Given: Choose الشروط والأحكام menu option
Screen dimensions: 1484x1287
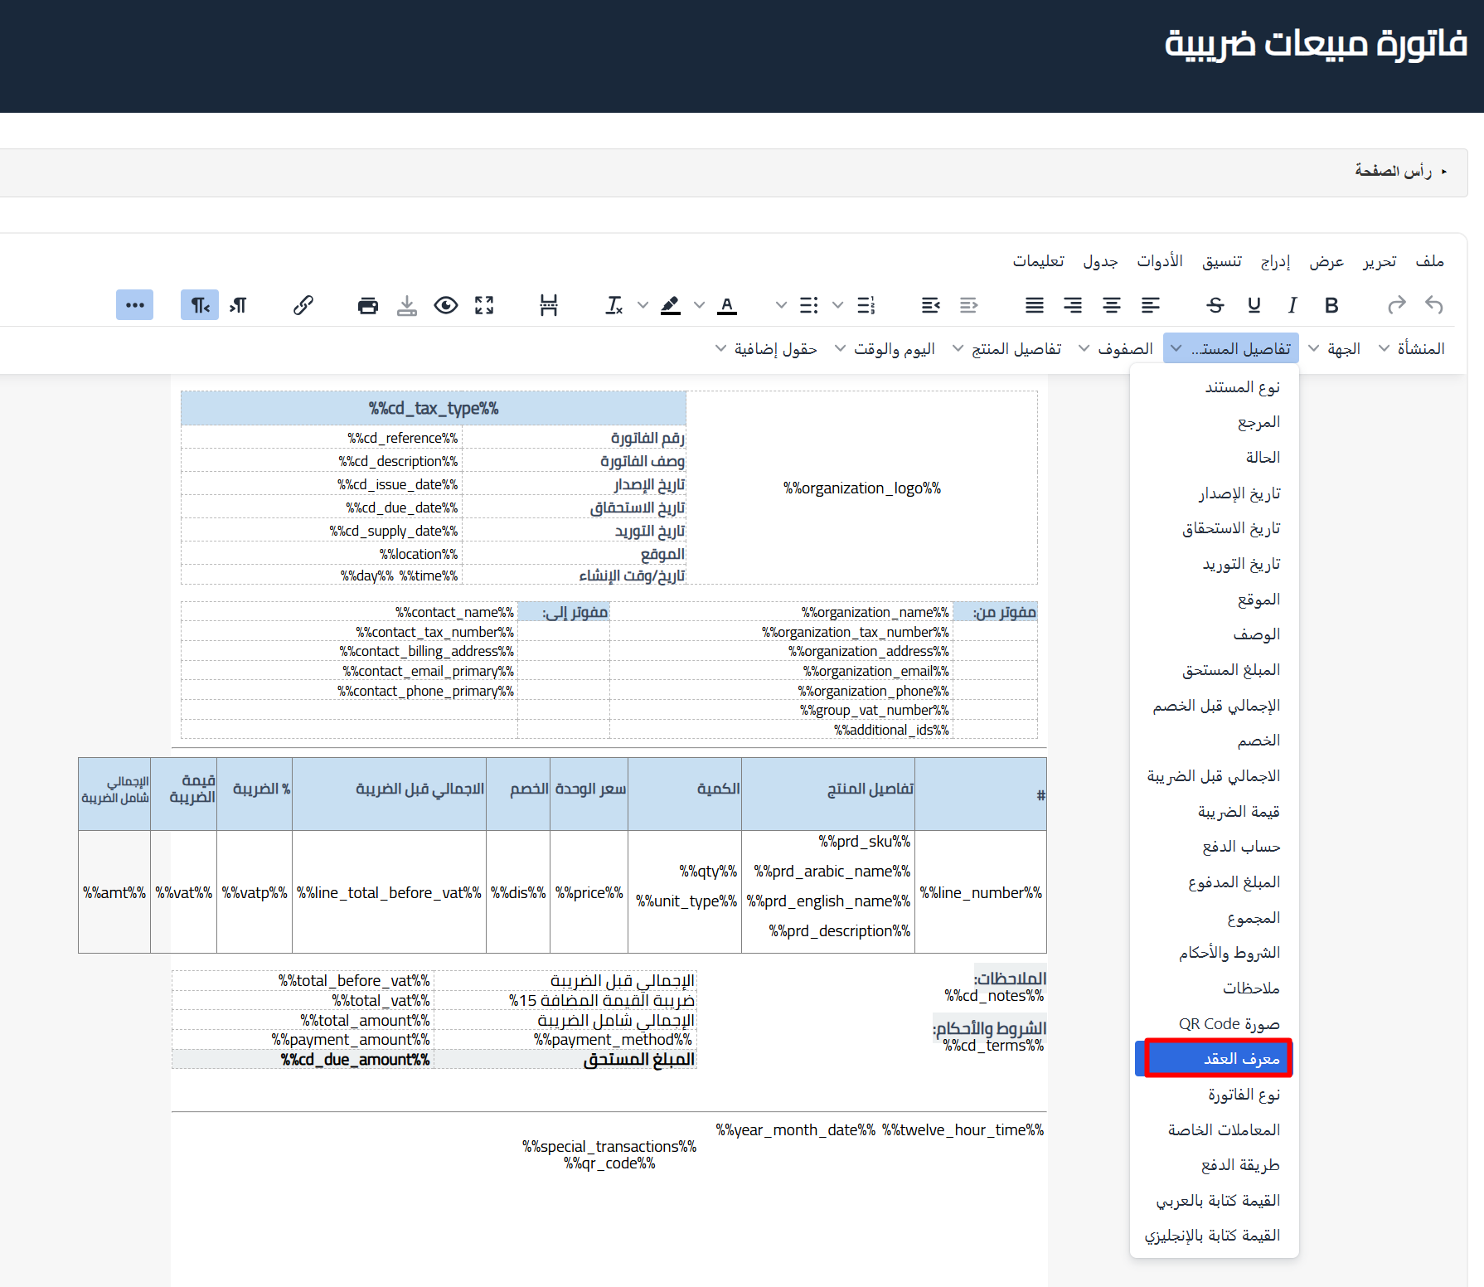Looking at the screenshot, I should point(1215,953).
